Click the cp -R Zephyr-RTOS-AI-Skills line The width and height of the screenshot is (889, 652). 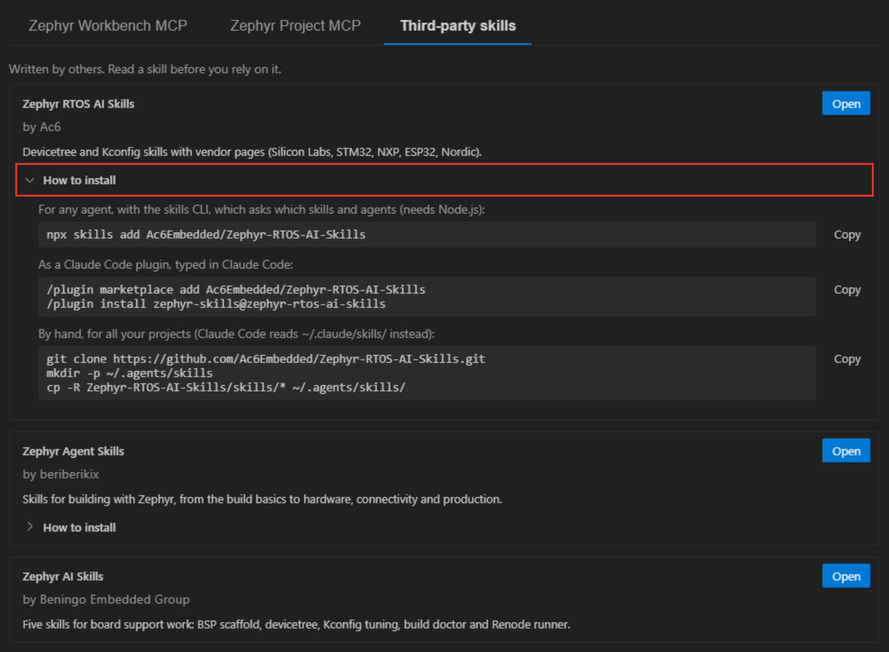(x=225, y=387)
